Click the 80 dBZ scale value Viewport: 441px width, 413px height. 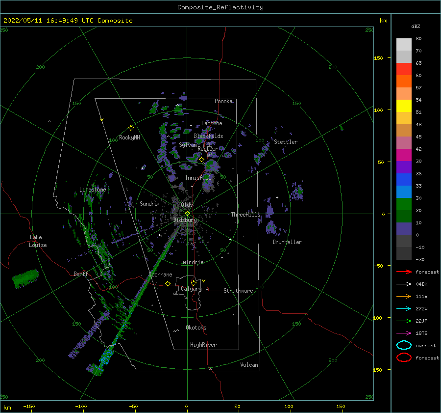pos(418,39)
